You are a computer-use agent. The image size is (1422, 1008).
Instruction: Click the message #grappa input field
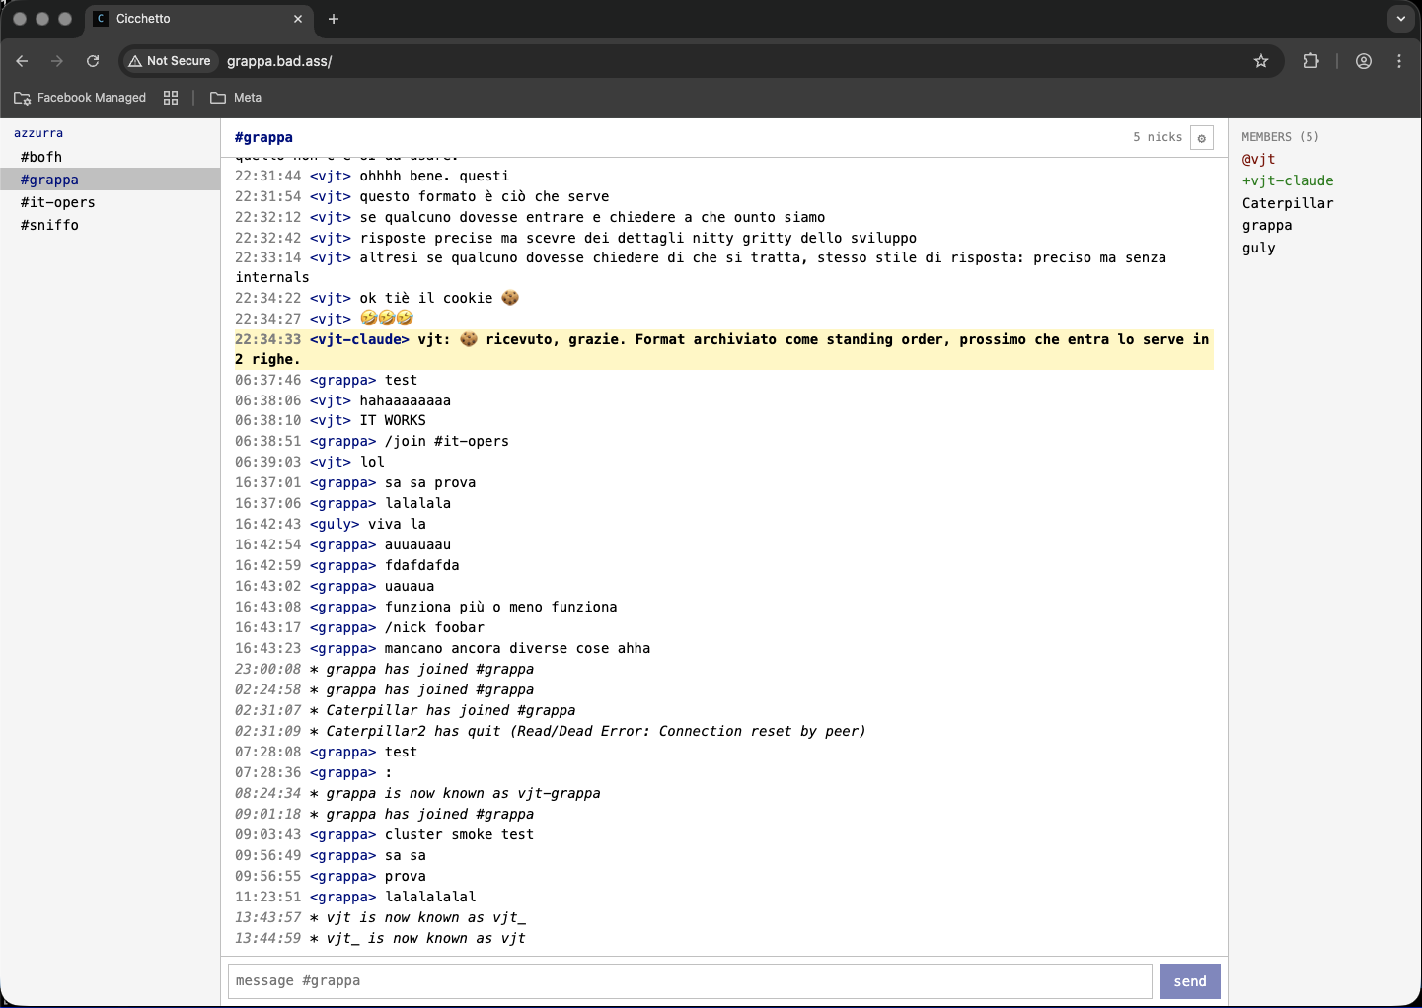coord(690,981)
